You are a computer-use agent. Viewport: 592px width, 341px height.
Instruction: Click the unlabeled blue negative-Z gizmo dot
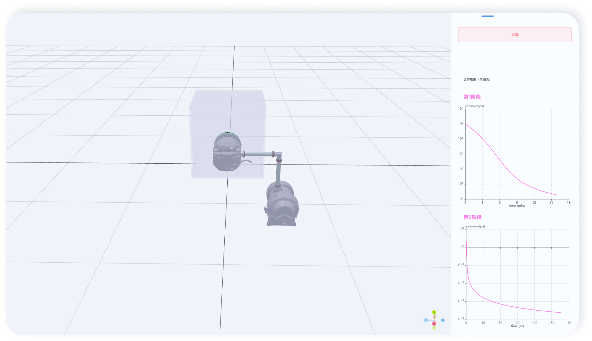443,320
